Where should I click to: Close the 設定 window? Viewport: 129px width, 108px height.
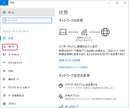click(x=125, y=3)
